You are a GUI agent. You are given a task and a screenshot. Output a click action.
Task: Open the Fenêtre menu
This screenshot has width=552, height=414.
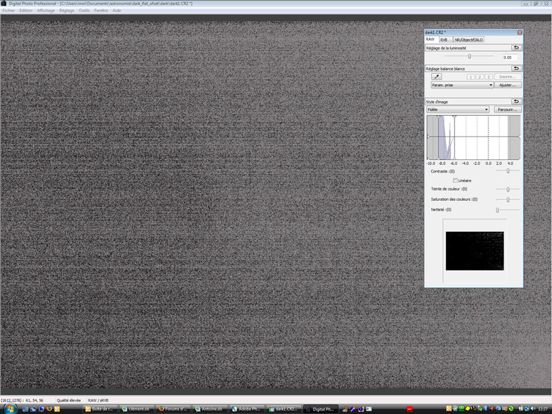pos(101,10)
